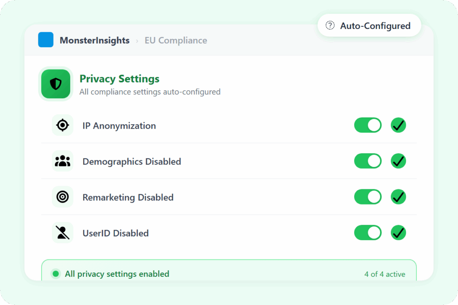Screen dimensions: 458x305
Task: Click the green status dot indicator
Action: coord(55,274)
